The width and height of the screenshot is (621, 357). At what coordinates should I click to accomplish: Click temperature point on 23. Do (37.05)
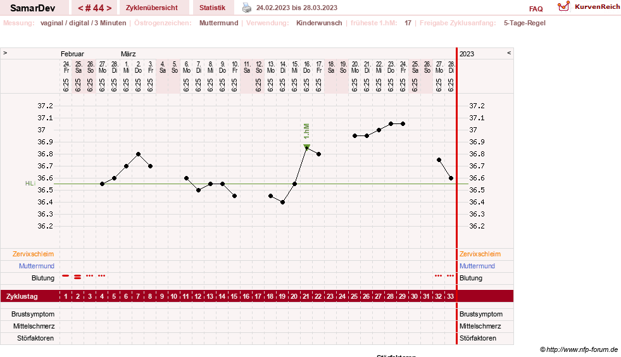[391, 124]
